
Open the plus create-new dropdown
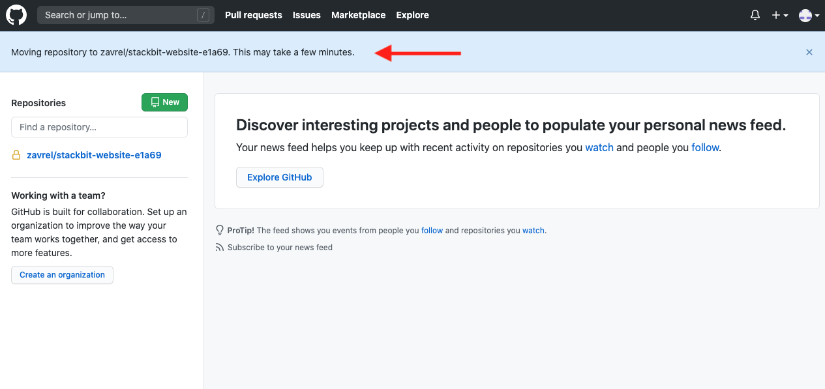(780, 15)
